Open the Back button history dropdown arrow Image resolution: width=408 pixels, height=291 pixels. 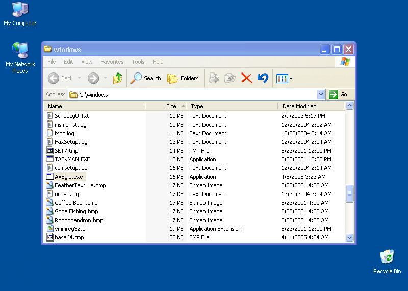click(x=78, y=78)
